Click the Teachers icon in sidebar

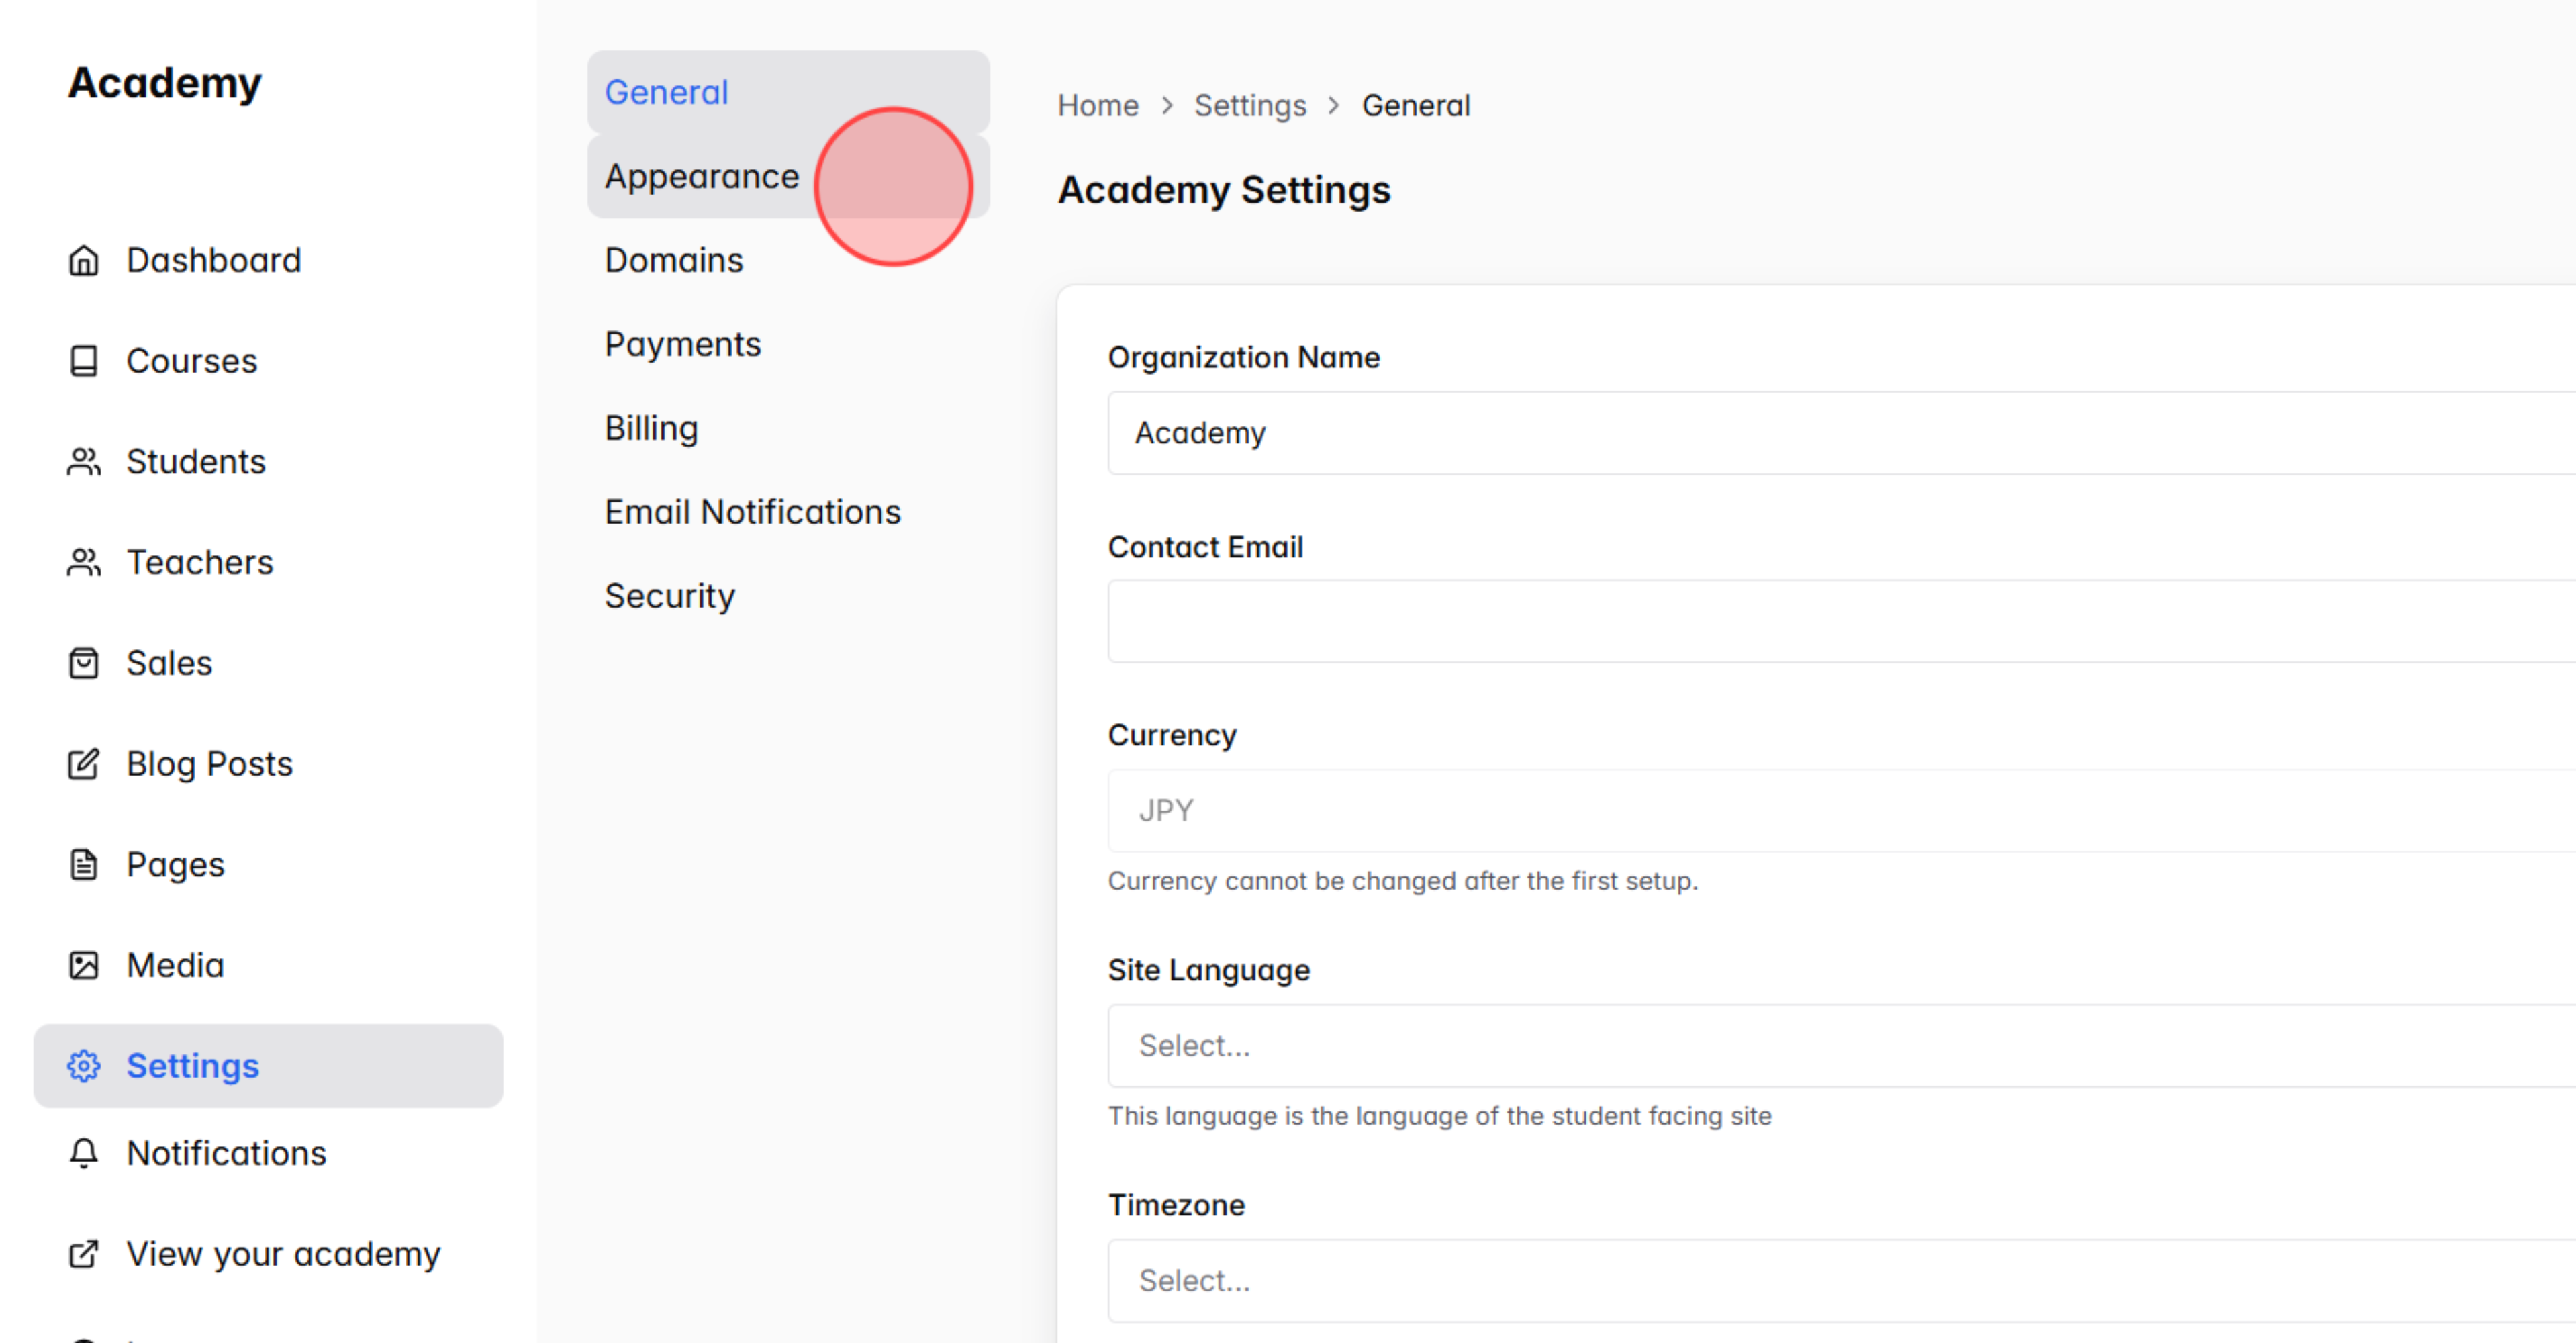[x=84, y=562]
